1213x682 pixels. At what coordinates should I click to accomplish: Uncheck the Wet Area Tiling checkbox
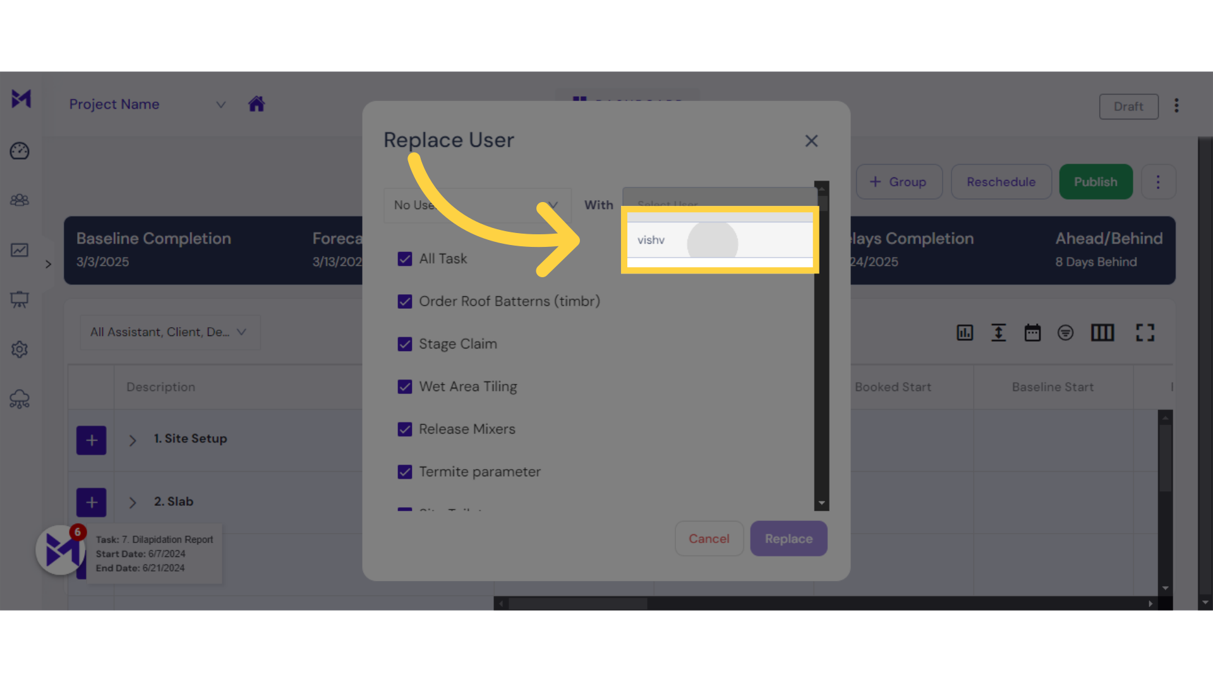tap(405, 386)
